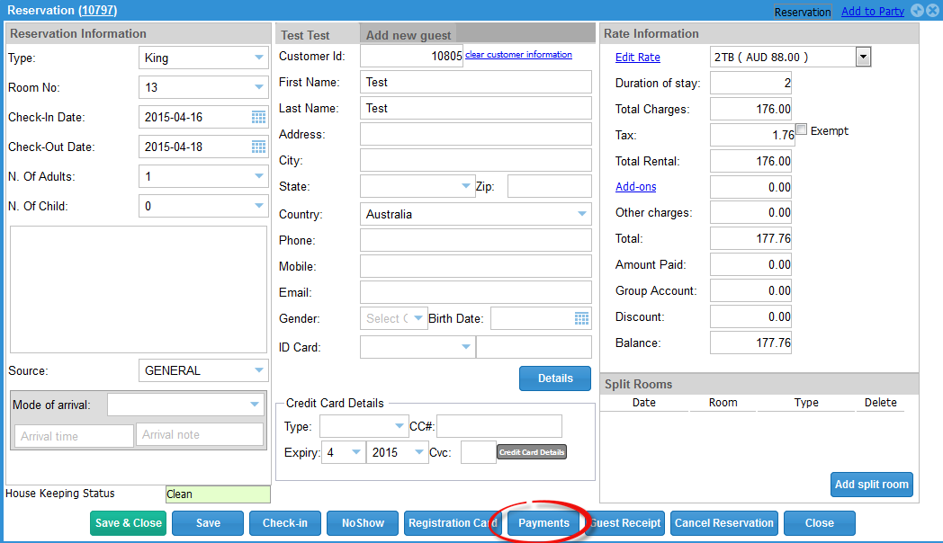Click the Add split room button
This screenshot has width=943, height=543.
click(x=871, y=485)
